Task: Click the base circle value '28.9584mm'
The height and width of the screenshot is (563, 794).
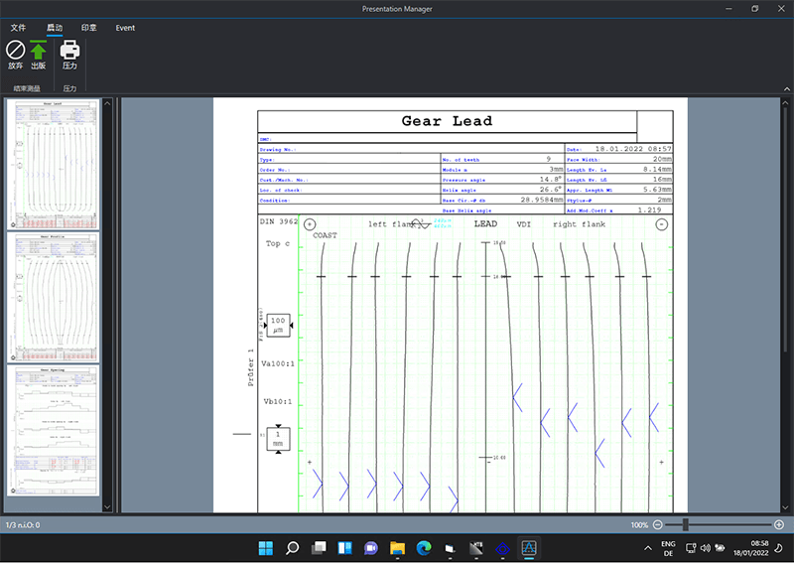Action: [542, 200]
